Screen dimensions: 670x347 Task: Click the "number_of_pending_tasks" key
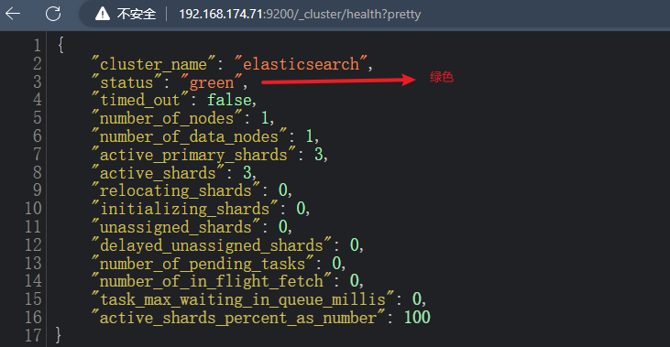coord(203,263)
